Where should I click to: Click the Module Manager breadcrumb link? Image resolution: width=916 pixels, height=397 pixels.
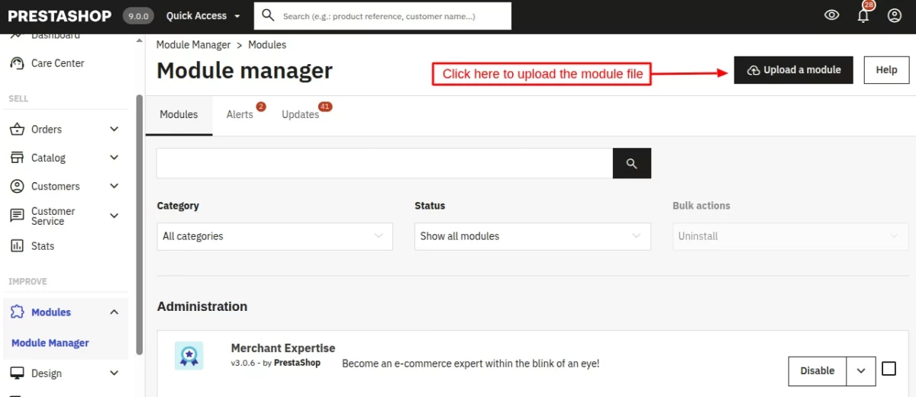[193, 45]
